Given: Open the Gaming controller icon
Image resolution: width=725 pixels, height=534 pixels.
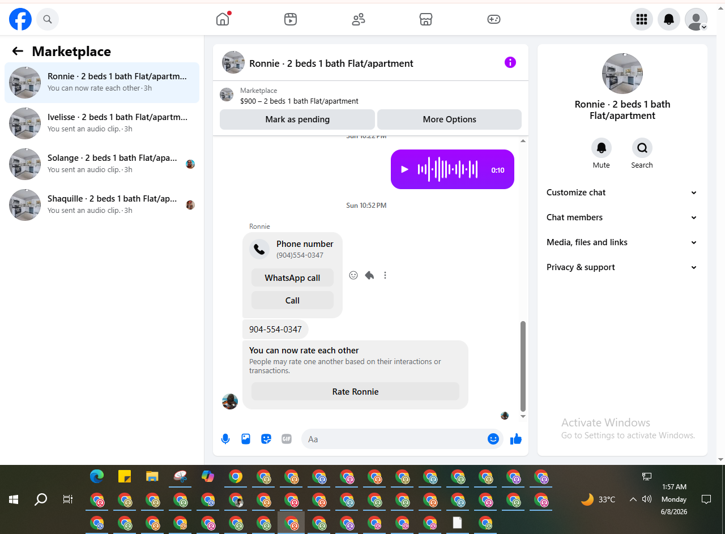Looking at the screenshot, I should pos(494,19).
